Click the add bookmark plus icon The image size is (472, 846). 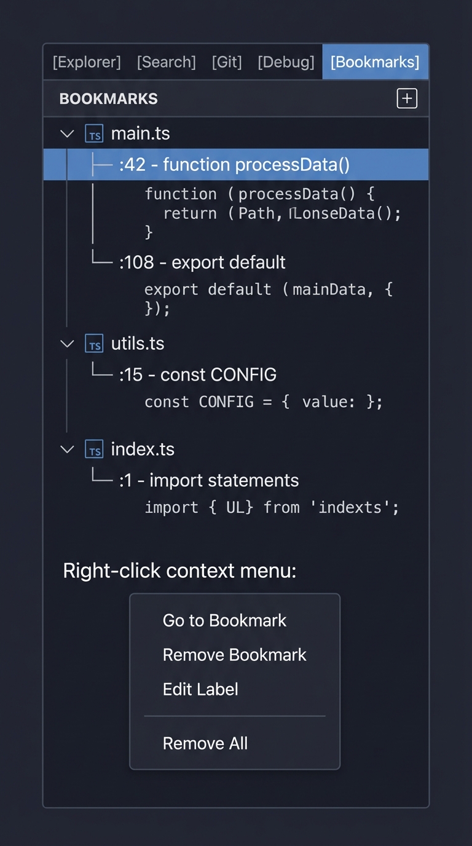[407, 98]
